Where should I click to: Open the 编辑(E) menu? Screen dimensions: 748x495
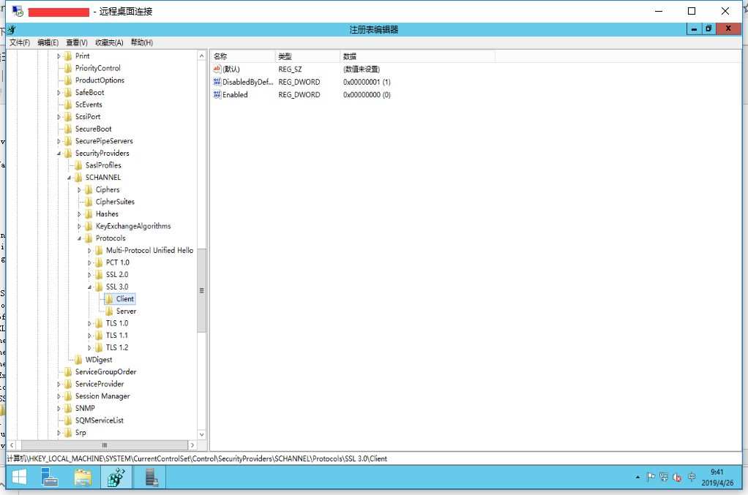[x=48, y=42]
